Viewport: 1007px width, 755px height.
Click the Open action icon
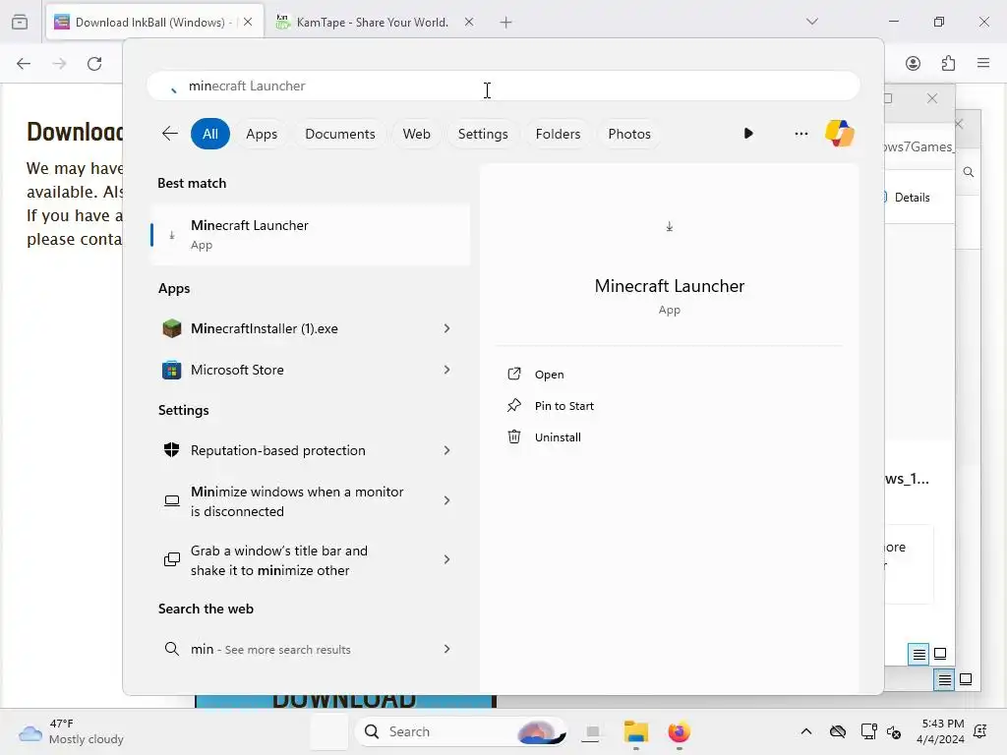click(514, 374)
